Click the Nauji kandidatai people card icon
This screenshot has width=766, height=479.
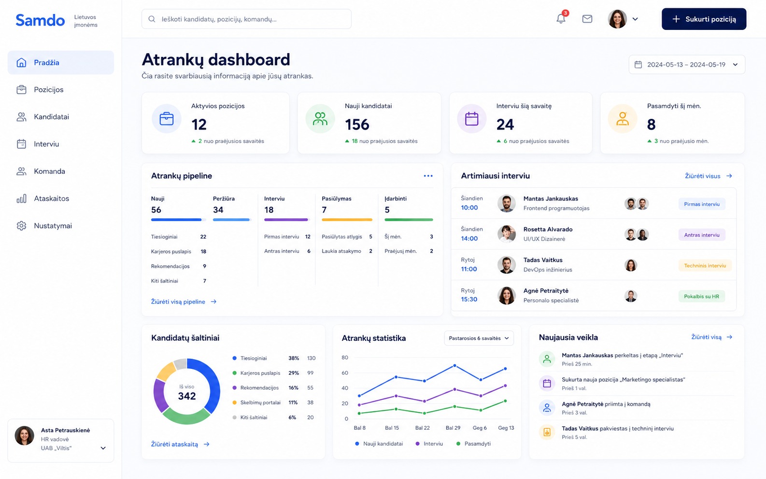coord(320,118)
